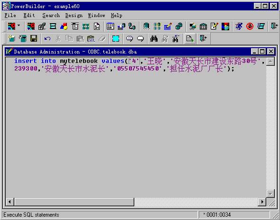280x220 pixels.
Task: Click the Save floppy disk icon
Action: [x=34, y=38]
